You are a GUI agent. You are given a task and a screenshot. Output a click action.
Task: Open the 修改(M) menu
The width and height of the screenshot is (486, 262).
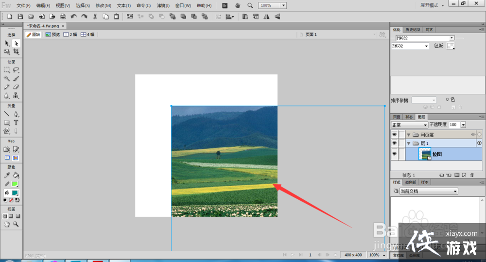coord(103,5)
